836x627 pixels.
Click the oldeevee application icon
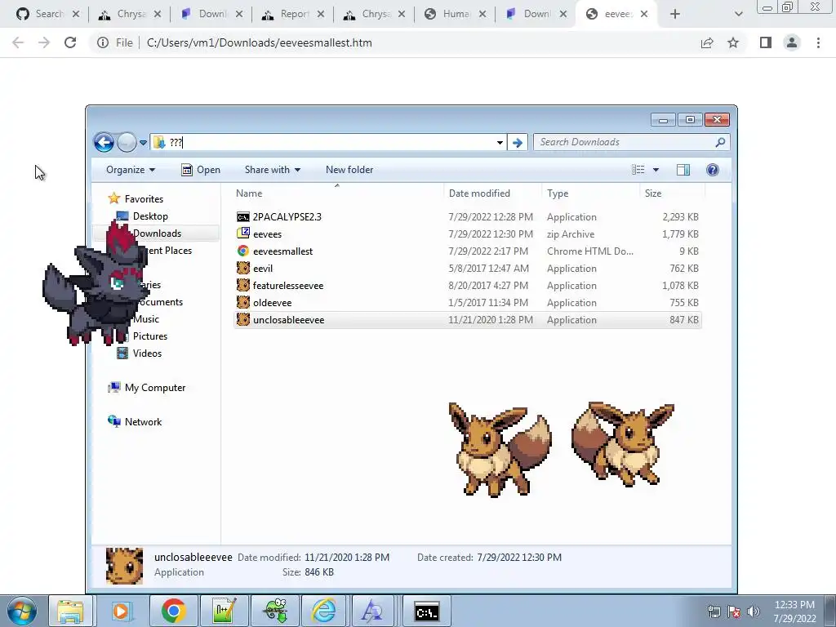coord(243,302)
